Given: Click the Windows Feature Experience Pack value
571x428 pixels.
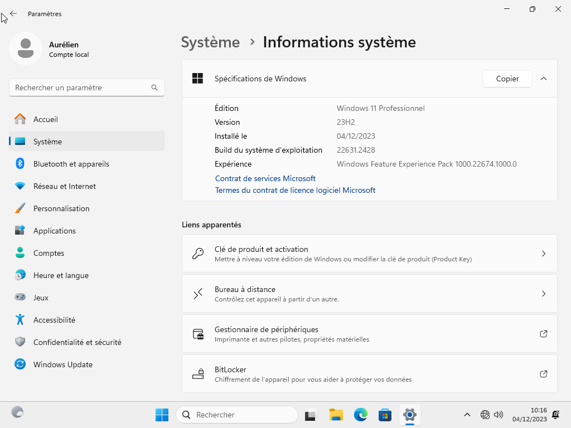Looking at the screenshot, I should pyautogui.click(x=427, y=164).
